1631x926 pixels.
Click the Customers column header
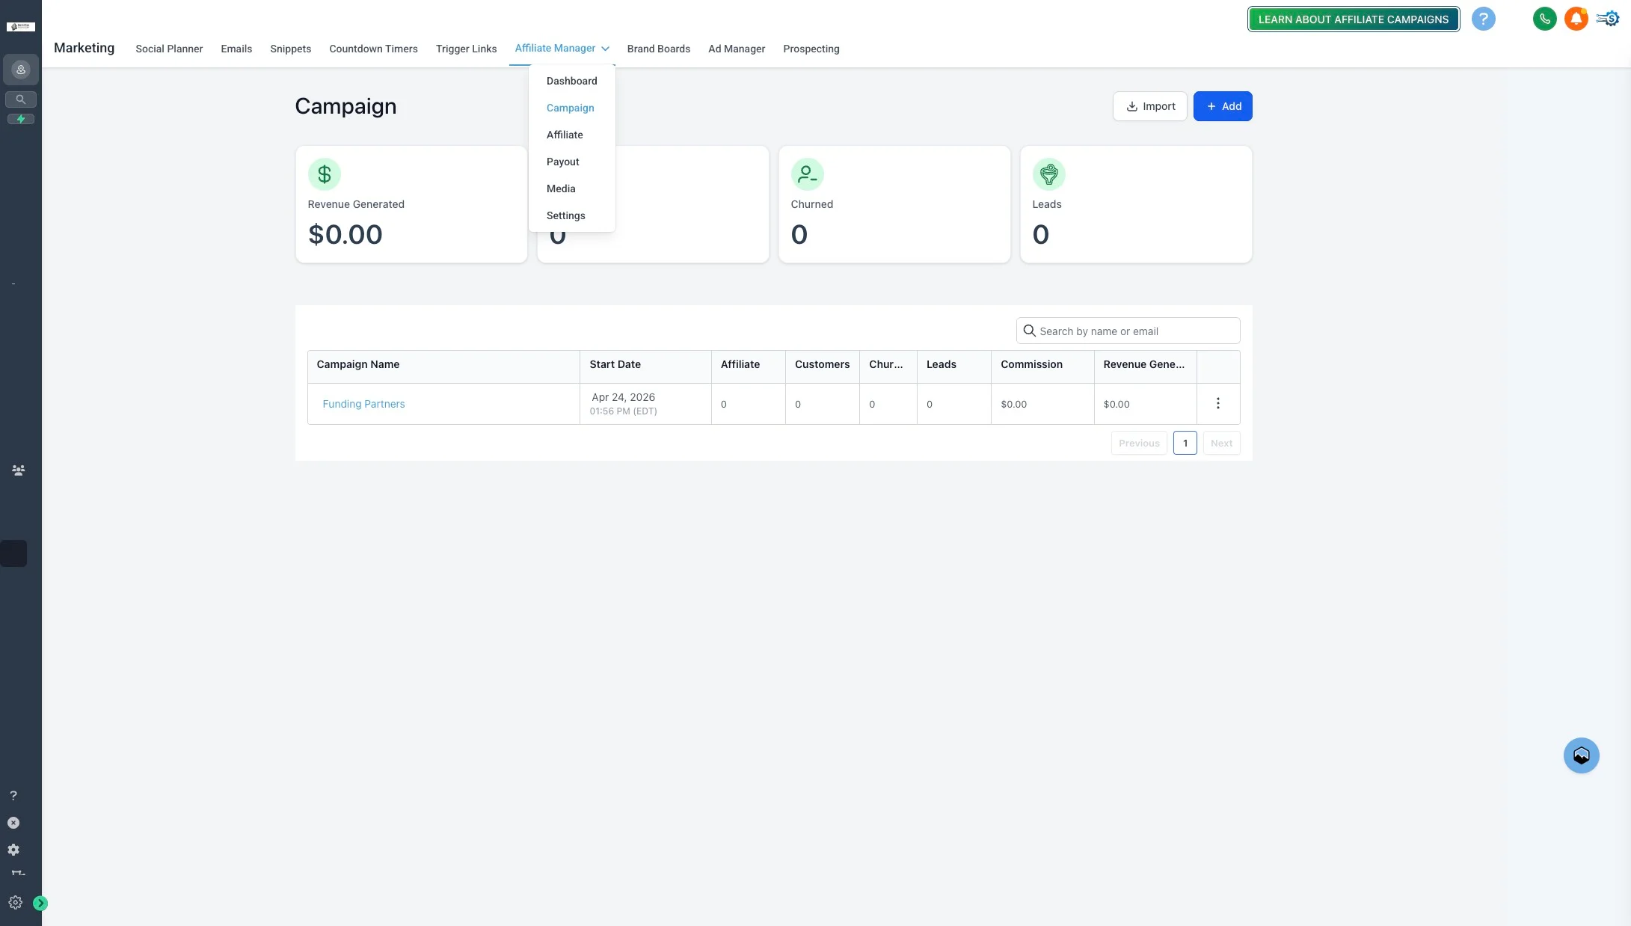click(822, 367)
